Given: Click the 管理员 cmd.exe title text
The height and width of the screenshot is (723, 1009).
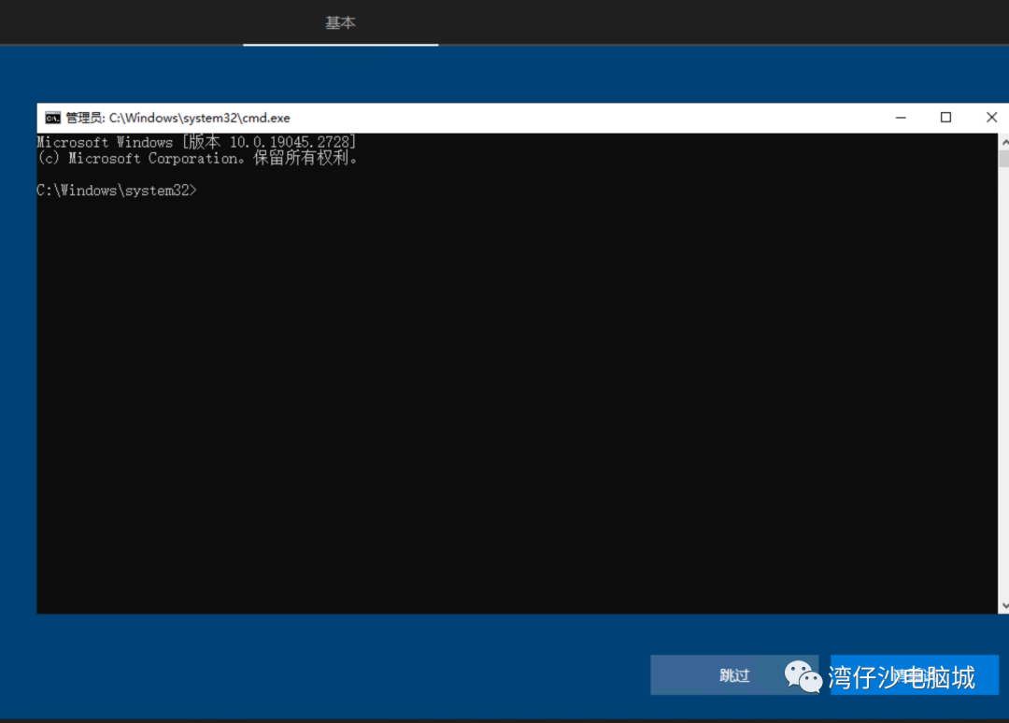Looking at the screenshot, I should tap(178, 118).
